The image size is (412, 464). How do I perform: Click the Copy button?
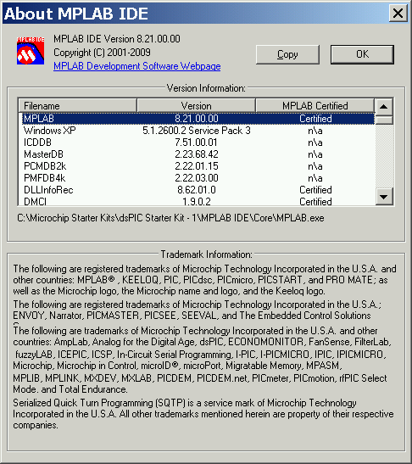(287, 54)
